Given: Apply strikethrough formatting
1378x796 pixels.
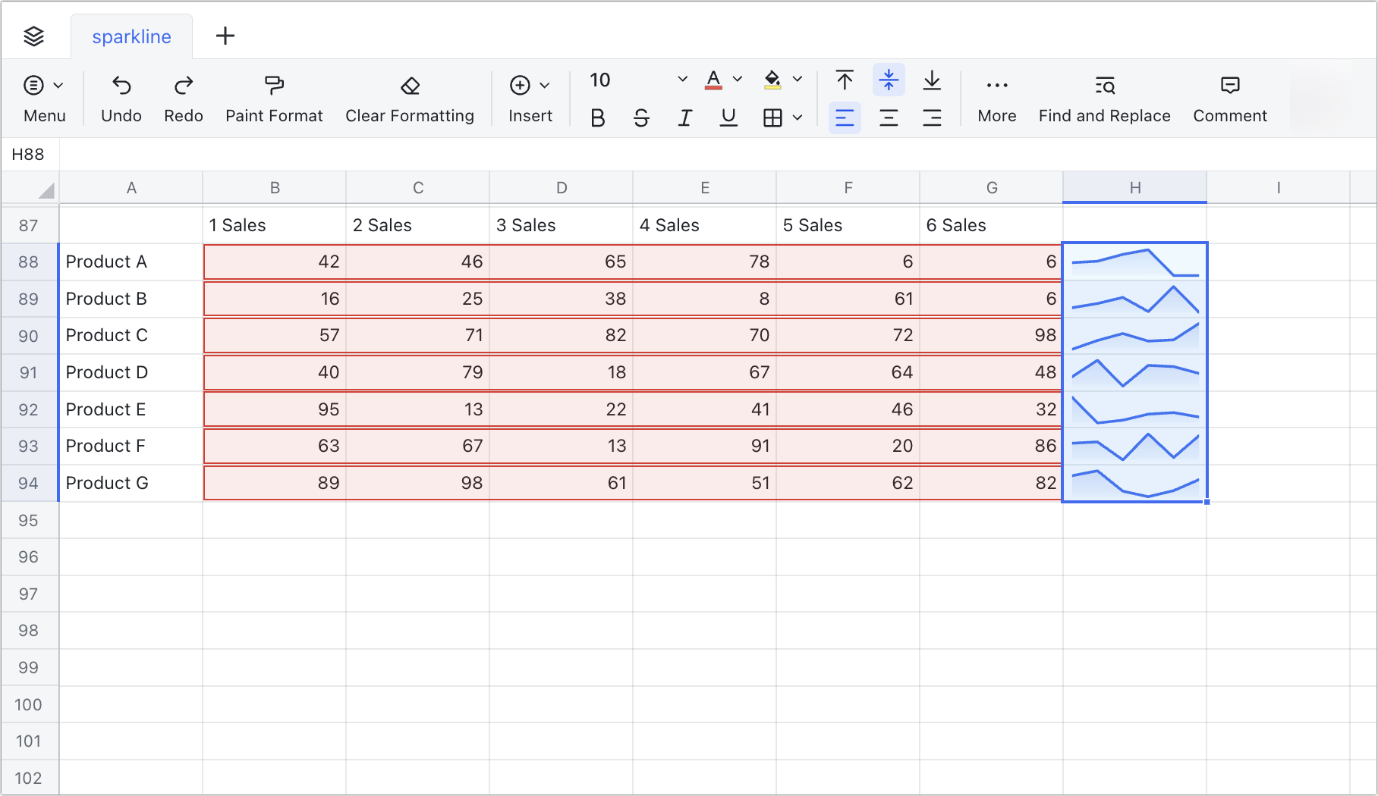Looking at the screenshot, I should tap(641, 118).
